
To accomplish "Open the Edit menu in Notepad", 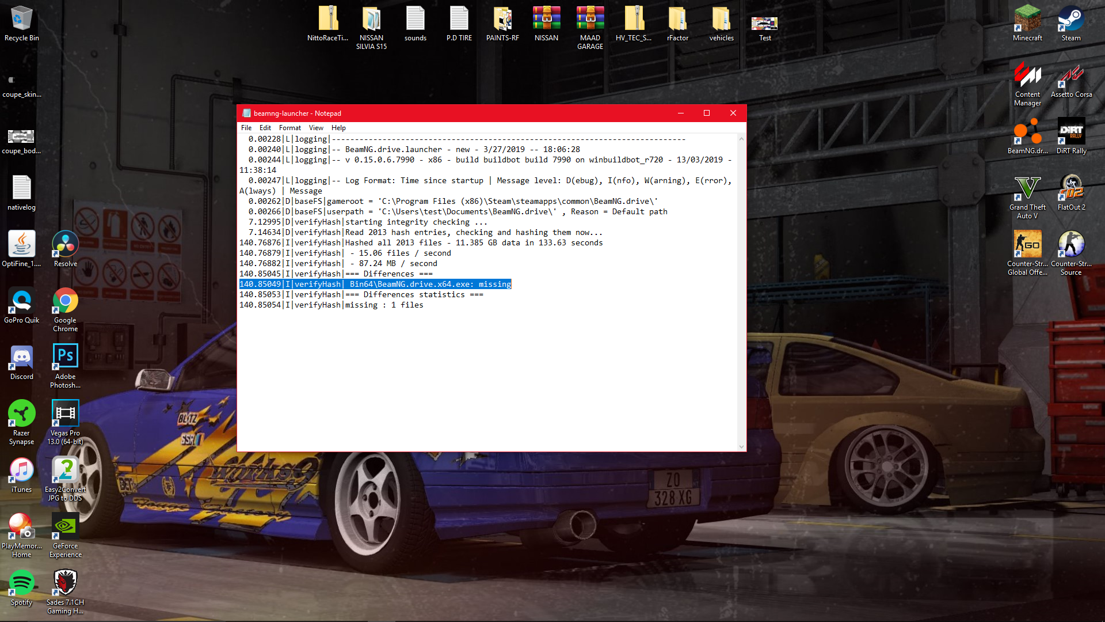I will click(x=265, y=128).
